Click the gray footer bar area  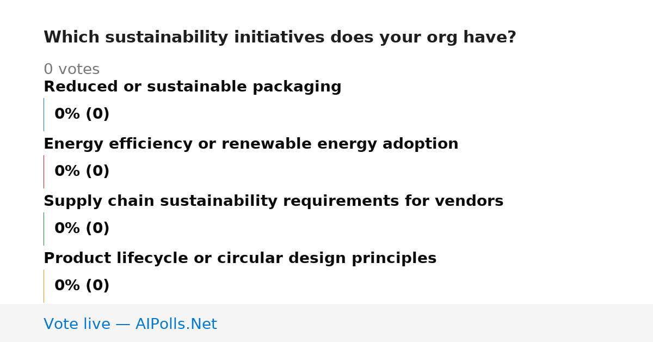326,323
